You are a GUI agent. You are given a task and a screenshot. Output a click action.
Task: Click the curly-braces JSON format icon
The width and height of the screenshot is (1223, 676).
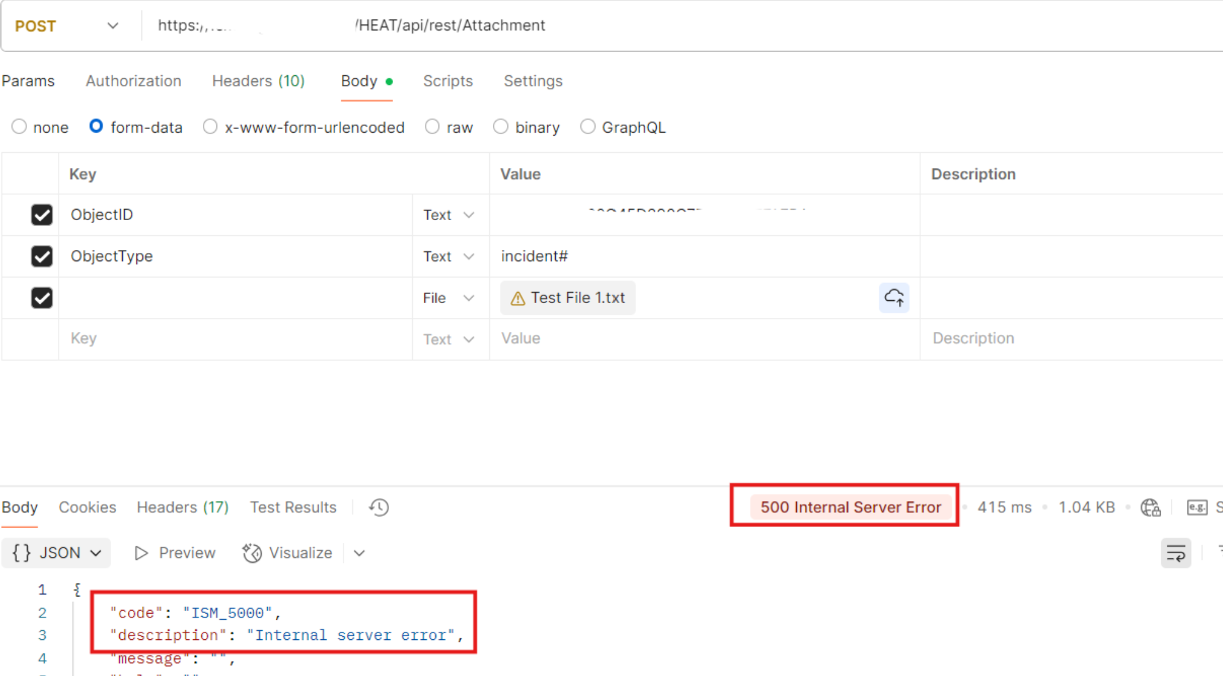20,553
